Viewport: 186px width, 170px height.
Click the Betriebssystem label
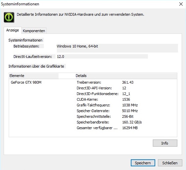(x=26, y=46)
